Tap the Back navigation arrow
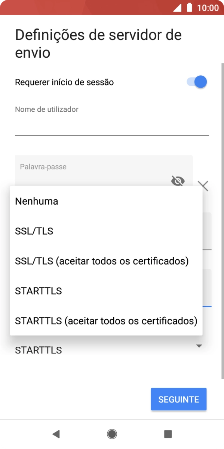 coord(56,434)
